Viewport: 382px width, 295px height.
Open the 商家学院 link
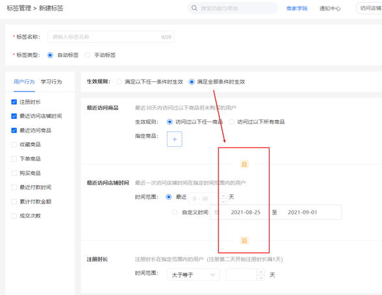pyautogui.click(x=297, y=8)
